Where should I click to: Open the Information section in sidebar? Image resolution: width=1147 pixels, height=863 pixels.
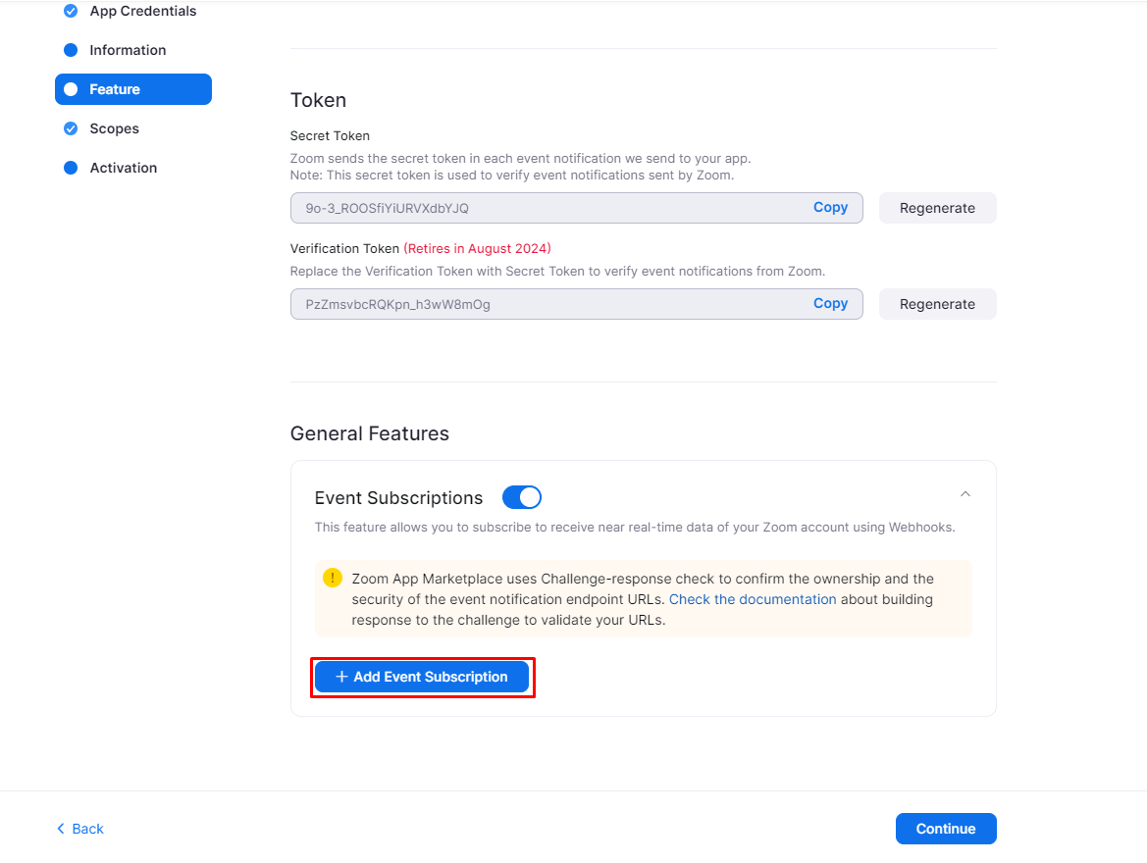pyautogui.click(x=128, y=50)
